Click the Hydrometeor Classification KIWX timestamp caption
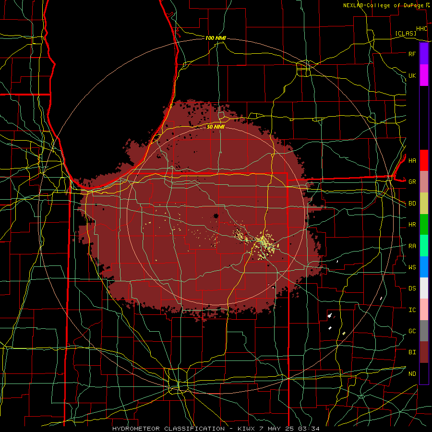Screen dimensions: 432x432 tap(216, 429)
